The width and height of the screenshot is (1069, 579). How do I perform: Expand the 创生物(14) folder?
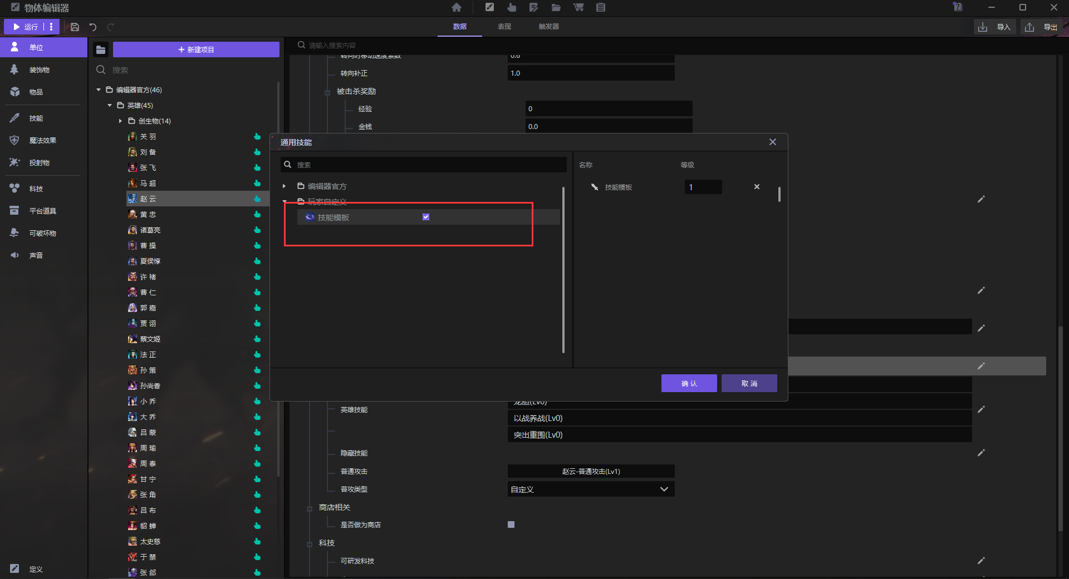[x=120, y=121]
